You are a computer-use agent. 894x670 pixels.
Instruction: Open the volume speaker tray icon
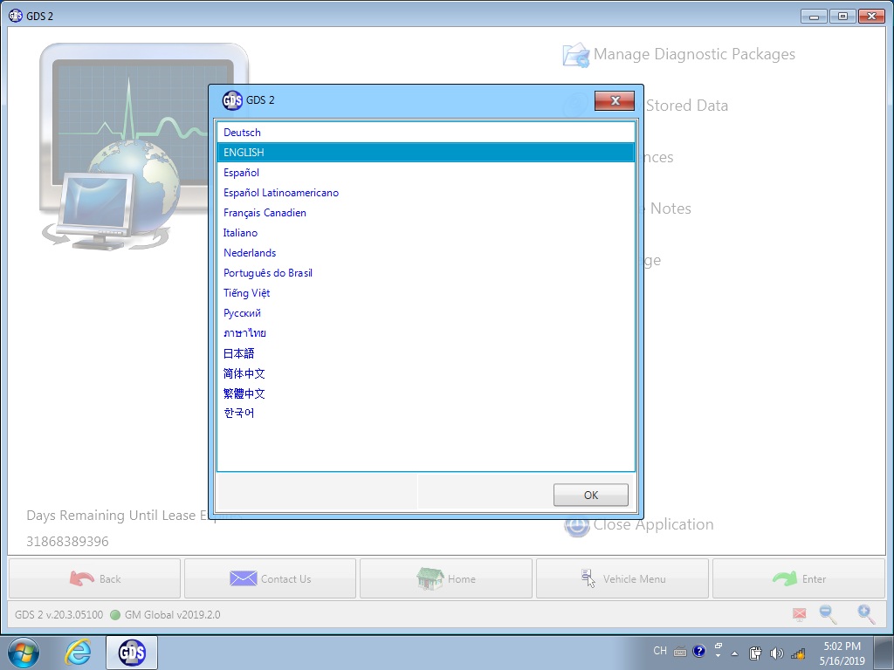point(776,653)
